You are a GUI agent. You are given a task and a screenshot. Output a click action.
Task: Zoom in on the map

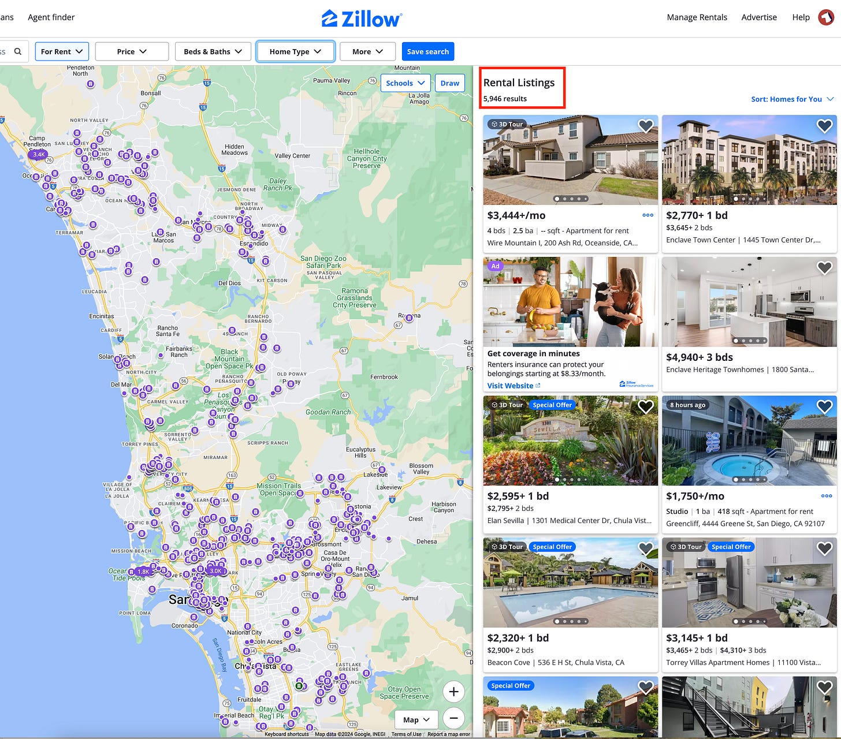[x=453, y=692]
